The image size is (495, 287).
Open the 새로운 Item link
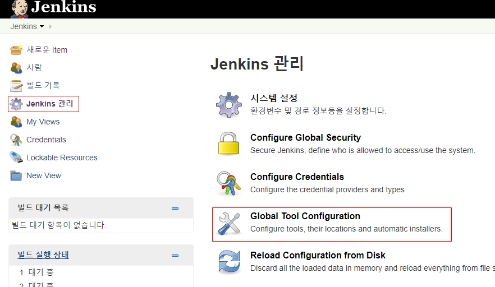click(47, 50)
